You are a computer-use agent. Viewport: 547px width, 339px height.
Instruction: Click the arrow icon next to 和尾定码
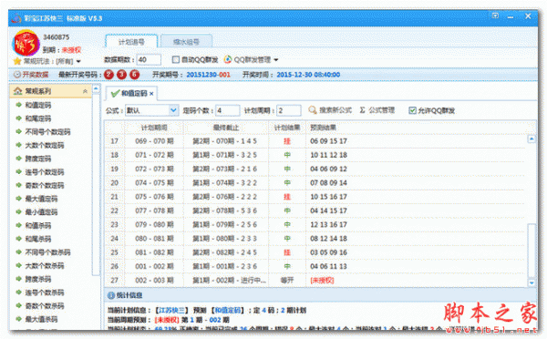(x=18, y=118)
